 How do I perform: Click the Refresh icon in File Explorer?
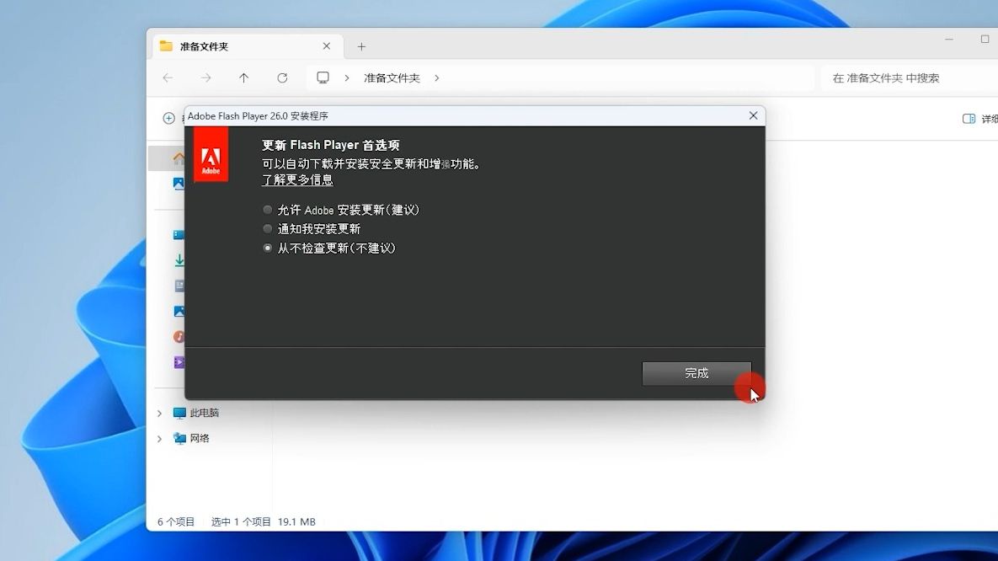tap(282, 77)
